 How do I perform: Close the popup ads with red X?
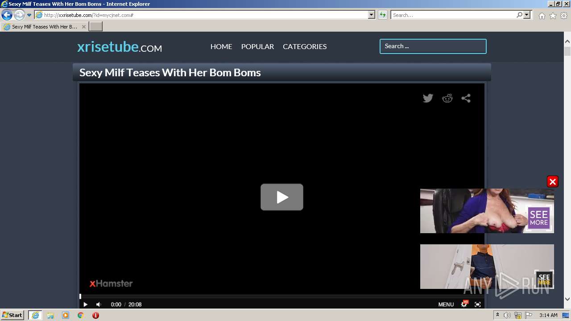(553, 181)
